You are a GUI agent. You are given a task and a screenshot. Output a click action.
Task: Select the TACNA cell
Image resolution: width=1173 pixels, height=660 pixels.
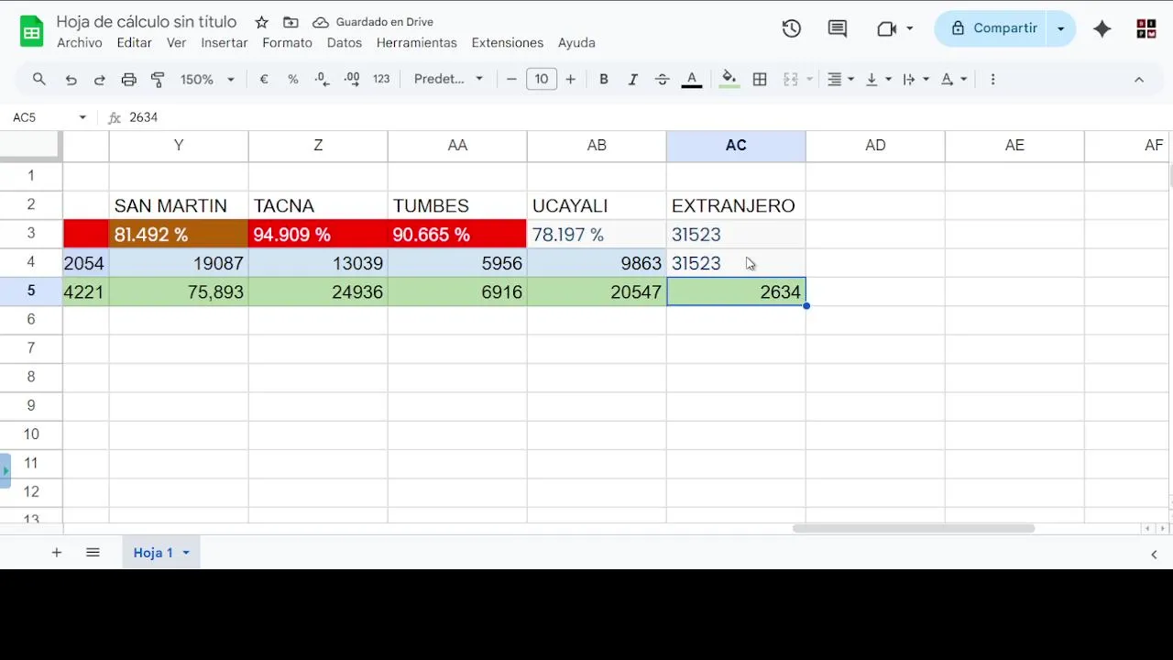[x=318, y=205]
